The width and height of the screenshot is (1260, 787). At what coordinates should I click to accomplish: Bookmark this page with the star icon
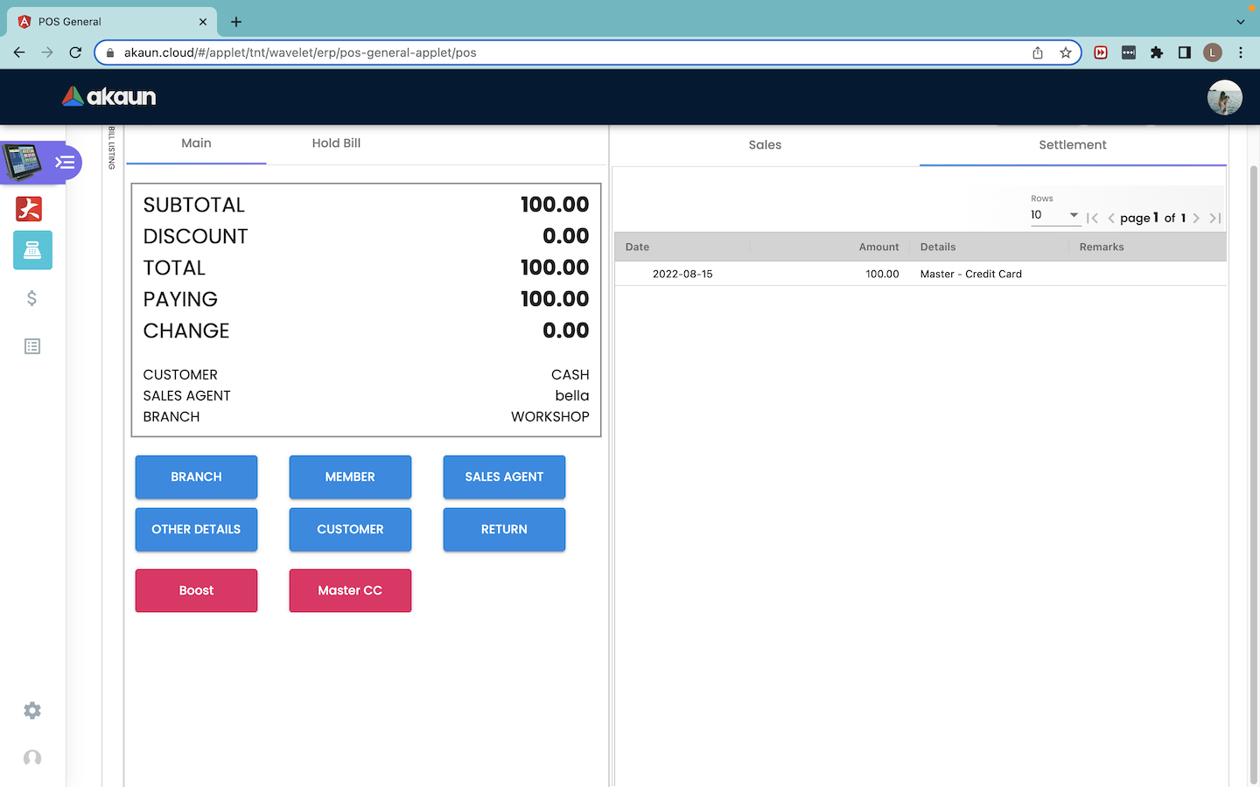[x=1066, y=52]
